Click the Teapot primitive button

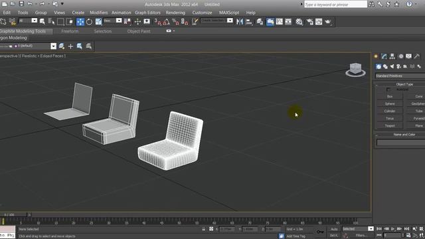tap(390, 125)
